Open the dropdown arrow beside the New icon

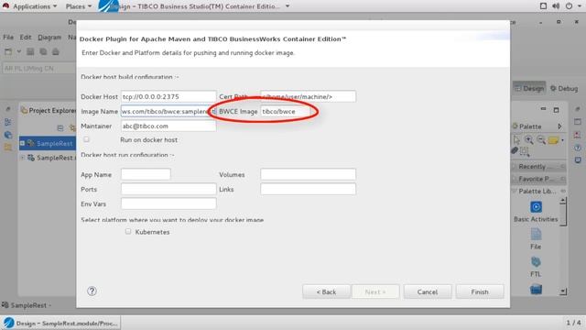tap(18, 51)
